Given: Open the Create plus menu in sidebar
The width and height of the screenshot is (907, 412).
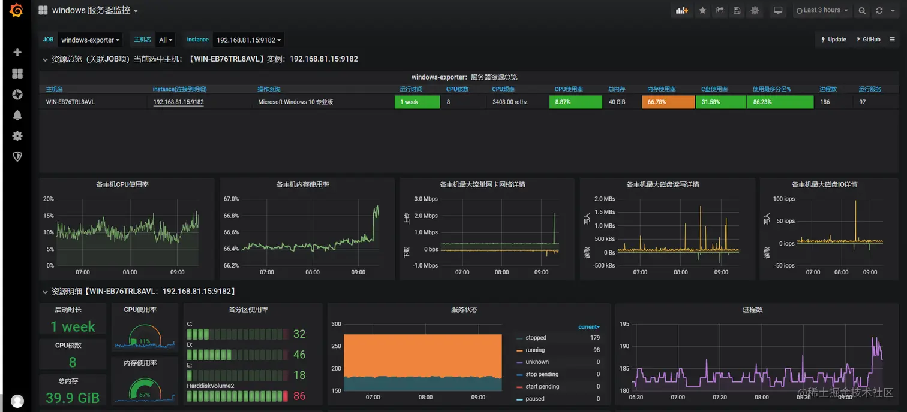Looking at the screenshot, I should click(x=17, y=52).
